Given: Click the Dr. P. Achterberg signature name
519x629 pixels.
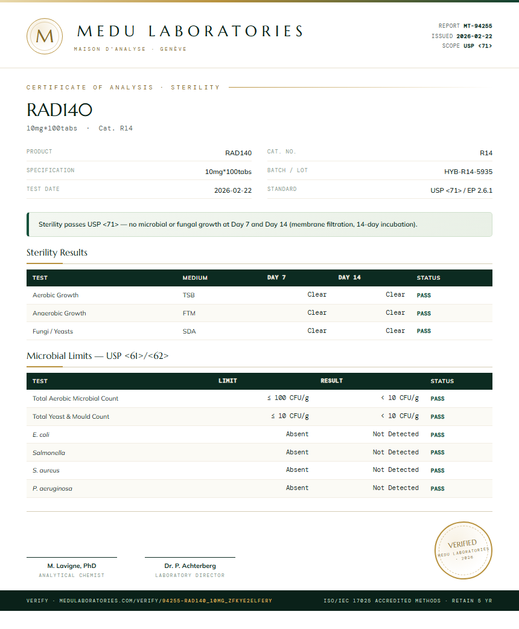Looking at the screenshot, I should tap(190, 566).
